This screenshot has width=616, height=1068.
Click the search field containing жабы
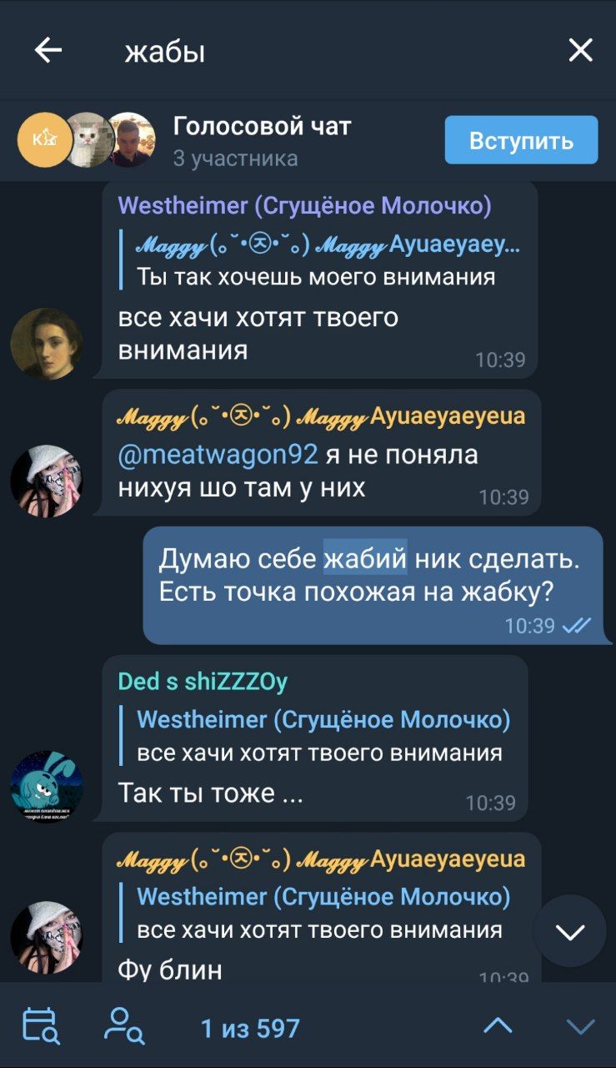333,52
